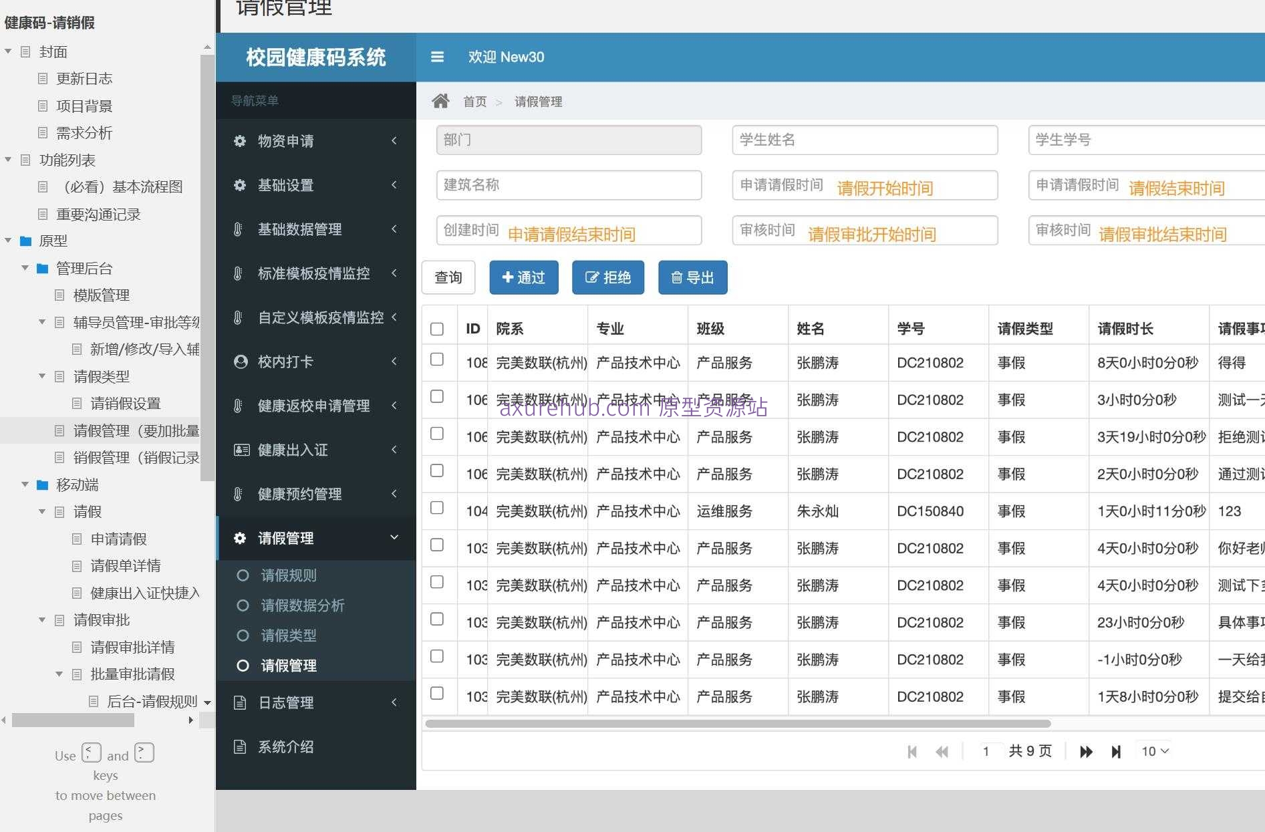Click the 校内打卡 person icon
This screenshot has width=1265, height=832.
coord(240,362)
